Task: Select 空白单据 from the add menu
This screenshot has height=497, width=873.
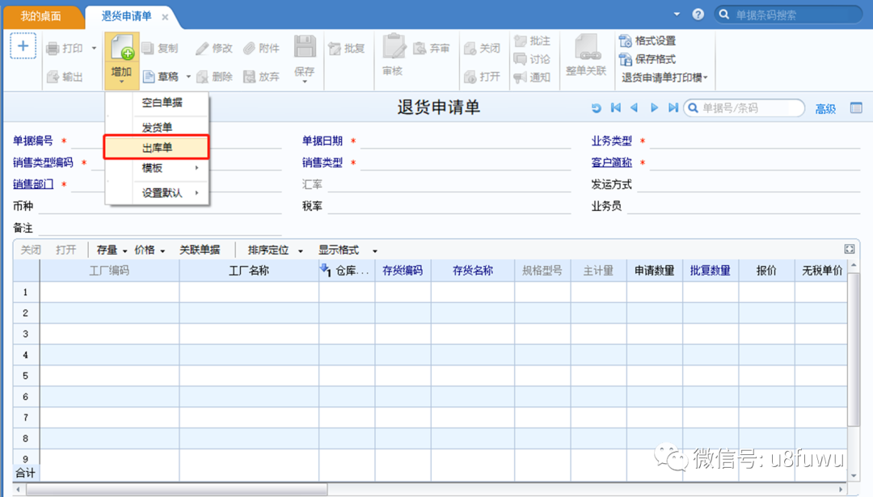Action: (162, 103)
